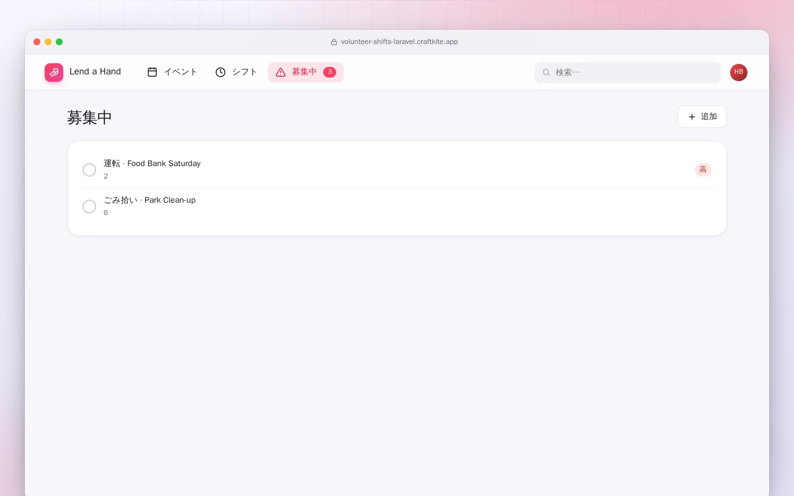The image size is (794, 496).
Task: Click the 募集中 page heading
Action: click(x=89, y=117)
